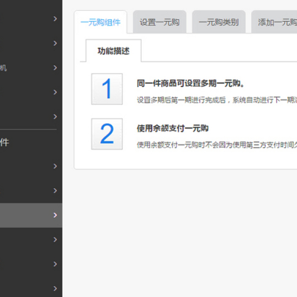This screenshot has height=297, width=297.
Task: Expand the bottommost sidebar menu chevron
Action: coord(55,288)
